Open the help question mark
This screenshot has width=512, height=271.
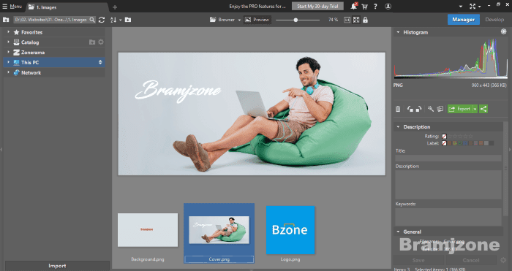375,6
